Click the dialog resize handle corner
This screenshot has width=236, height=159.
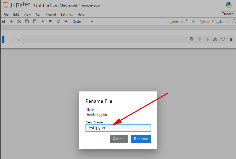[x=156, y=148]
